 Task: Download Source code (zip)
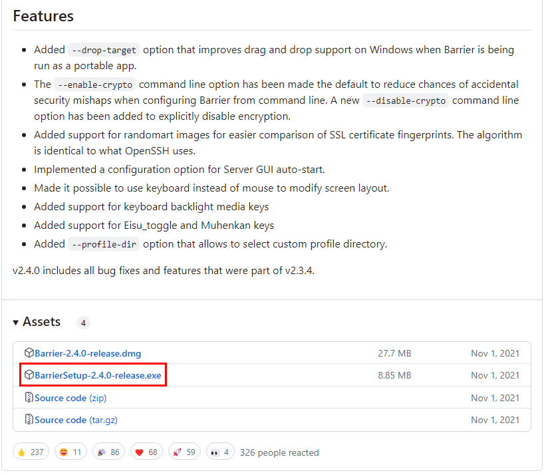click(70, 398)
